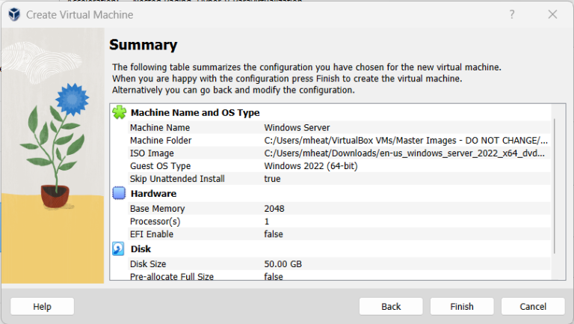Select the Machine Name and OS Type header

pyautogui.click(x=195, y=112)
